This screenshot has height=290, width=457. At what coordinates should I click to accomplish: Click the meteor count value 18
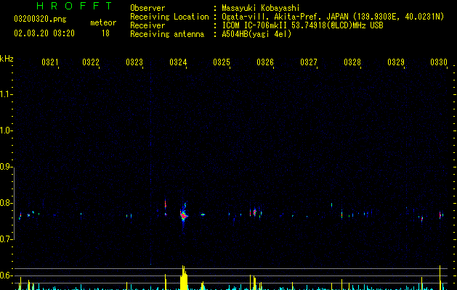click(x=105, y=33)
